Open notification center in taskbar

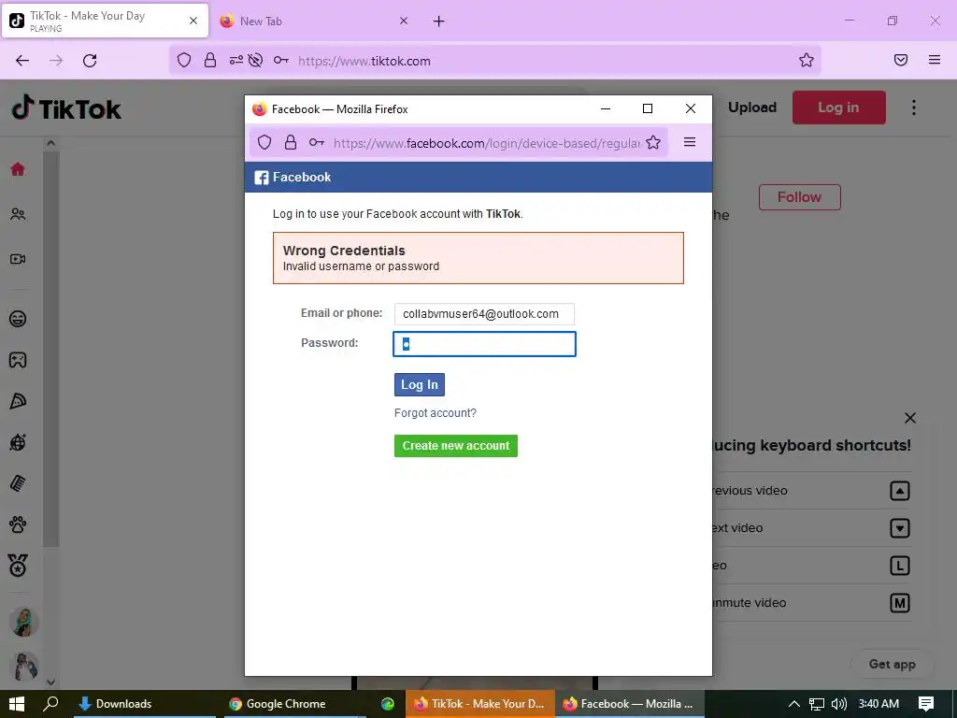tap(926, 704)
